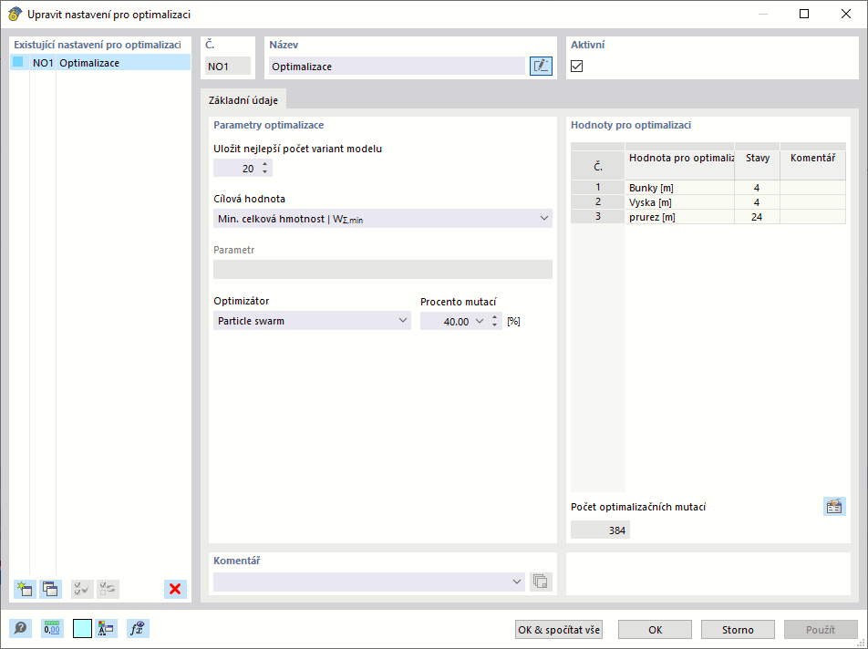Increase number of saved model variants
Screen dimensions: 868x649
tap(264, 164)
